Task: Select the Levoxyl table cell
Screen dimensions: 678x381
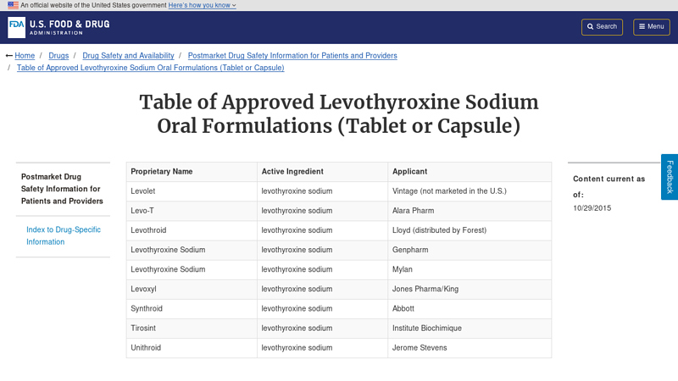Action: coord(192,289)
